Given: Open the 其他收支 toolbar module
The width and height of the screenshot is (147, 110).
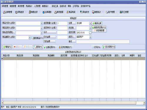Looking at the screenshot, I should [85, 12].
